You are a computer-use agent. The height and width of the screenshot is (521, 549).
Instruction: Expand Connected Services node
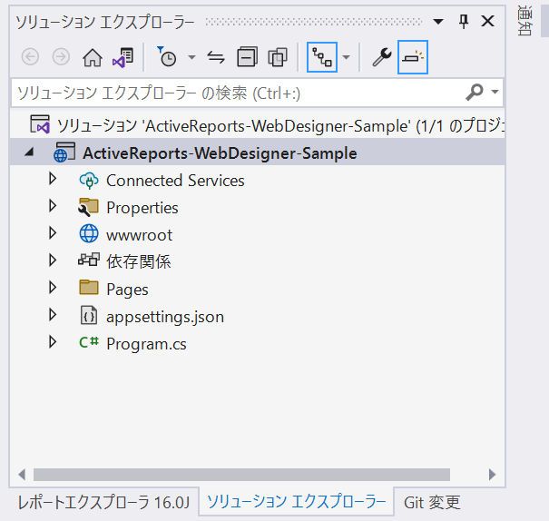point(53,179)
